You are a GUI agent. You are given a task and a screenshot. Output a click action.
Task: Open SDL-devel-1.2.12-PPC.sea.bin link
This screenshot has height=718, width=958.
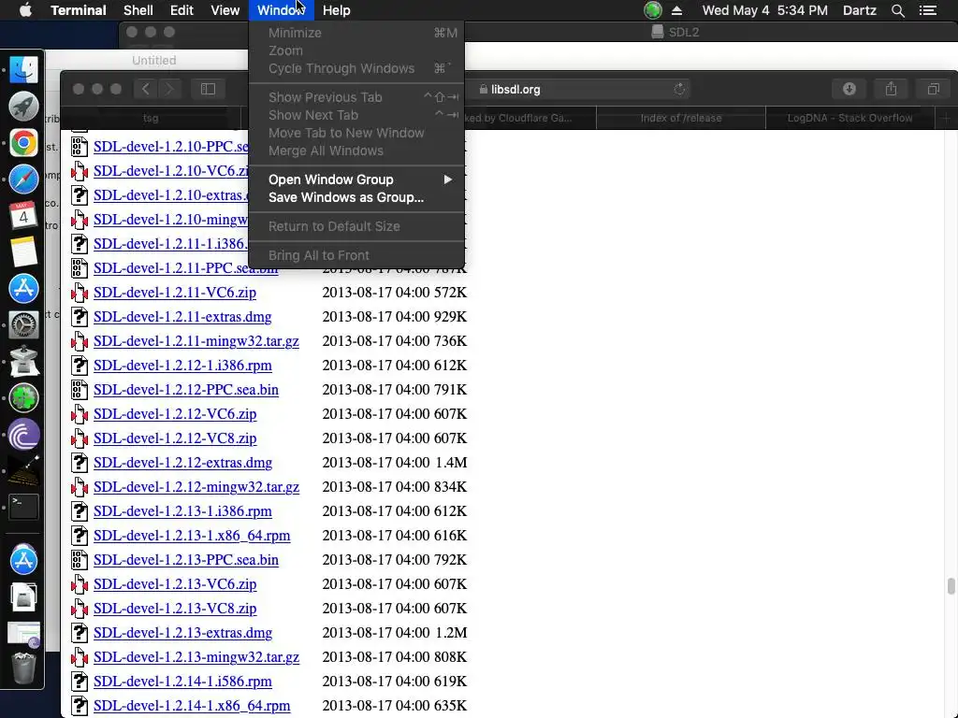186,390
